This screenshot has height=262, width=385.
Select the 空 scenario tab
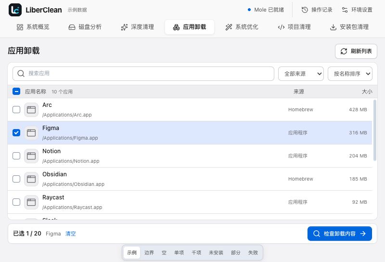pyautogui.click(x=164, y=253)
